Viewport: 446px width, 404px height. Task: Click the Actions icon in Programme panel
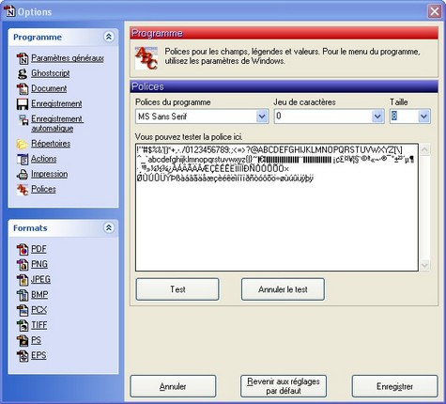[23, 159]
